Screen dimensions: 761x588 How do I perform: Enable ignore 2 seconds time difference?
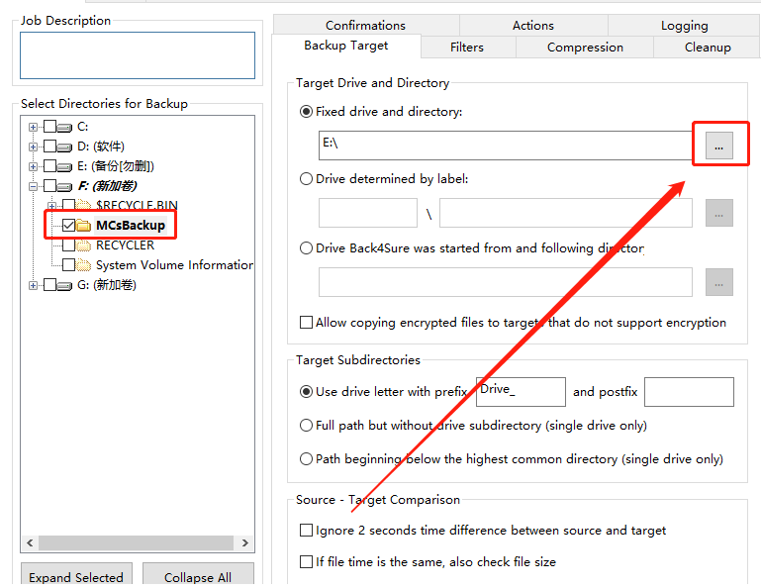(x=306, y=531)
